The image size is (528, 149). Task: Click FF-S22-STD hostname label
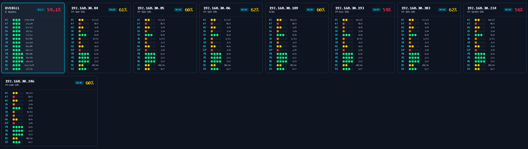coord(210,12)
